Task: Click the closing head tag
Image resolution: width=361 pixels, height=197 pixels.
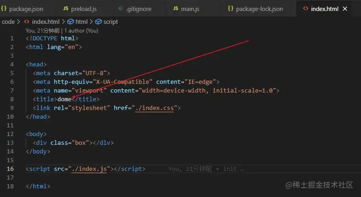Action: coord(38,117)
